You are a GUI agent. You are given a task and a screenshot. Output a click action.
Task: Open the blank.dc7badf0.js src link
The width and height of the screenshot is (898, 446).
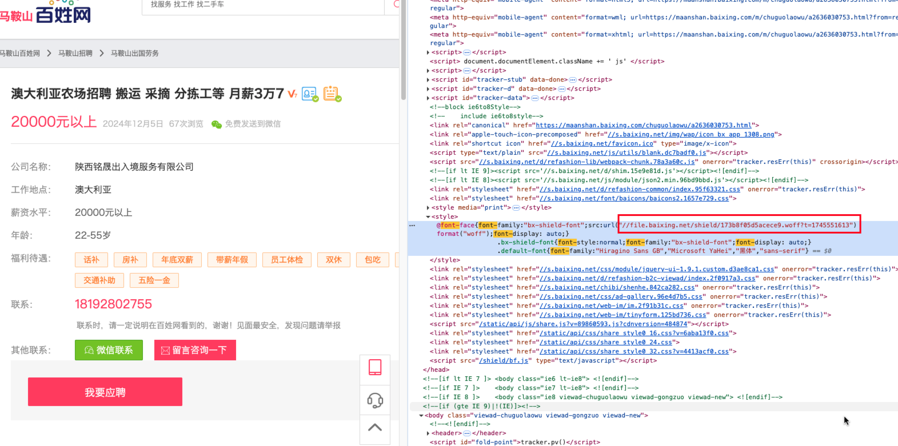point(628,153)
